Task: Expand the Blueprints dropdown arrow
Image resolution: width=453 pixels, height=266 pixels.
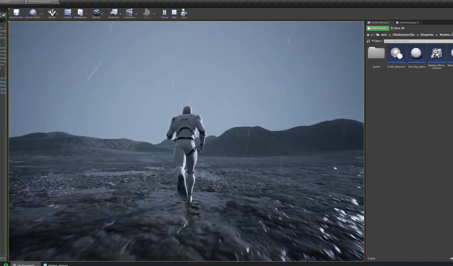Action: point(120,14)
